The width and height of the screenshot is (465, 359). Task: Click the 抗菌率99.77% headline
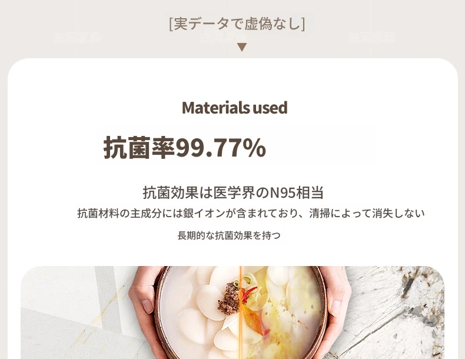(184, 148)
